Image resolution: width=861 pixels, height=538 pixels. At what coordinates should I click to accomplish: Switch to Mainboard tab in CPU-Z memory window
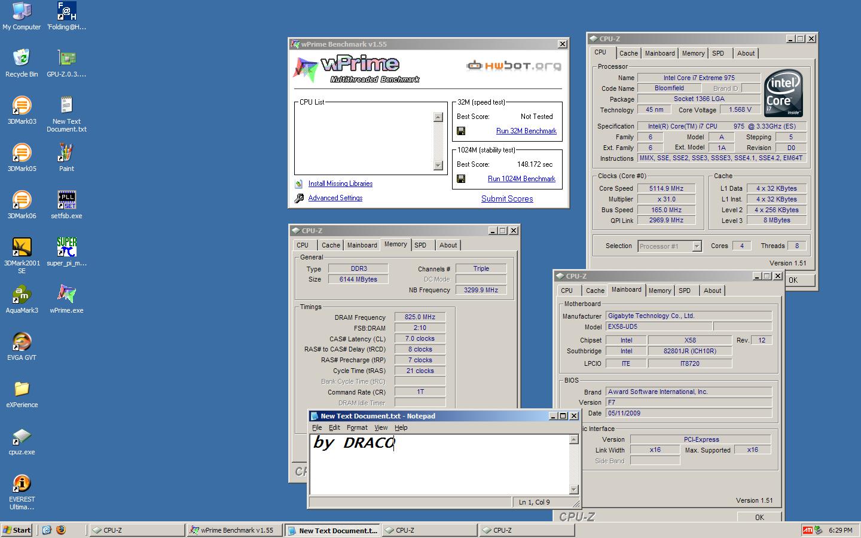(362, 245)
